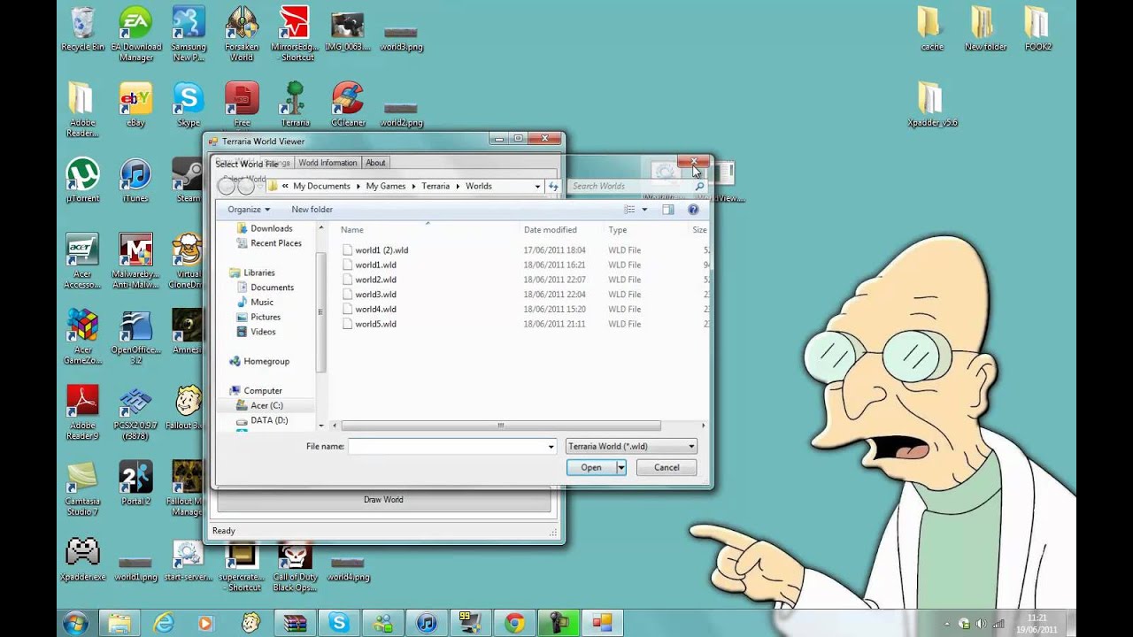Select the file world4.wld
The image size is (1133, 637).
coord(370,310)
